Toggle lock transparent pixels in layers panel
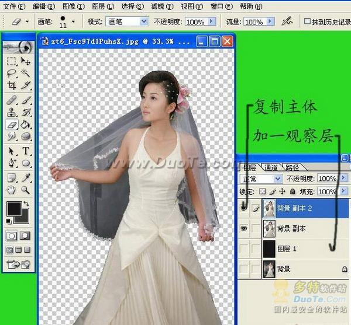The image size is (351, 325). [262, 191]
